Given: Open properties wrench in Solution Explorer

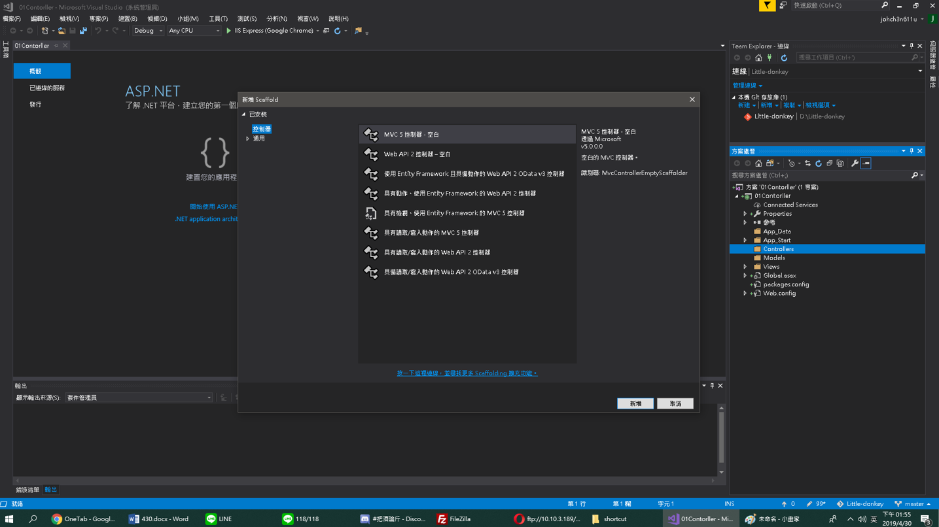Looking at the screenshot, I should coord(855,163).
